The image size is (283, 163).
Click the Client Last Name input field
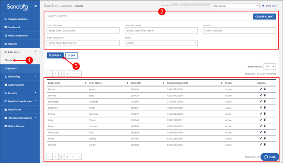tap(82, 30)
